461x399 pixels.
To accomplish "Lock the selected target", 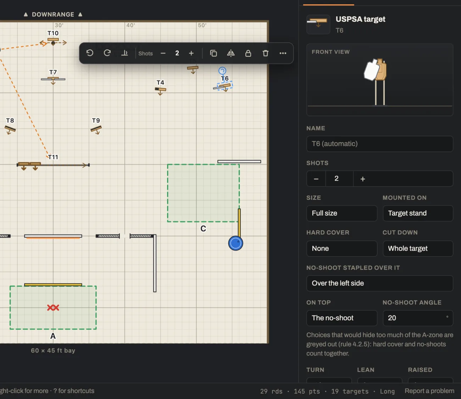I will [x=248, y=53].
